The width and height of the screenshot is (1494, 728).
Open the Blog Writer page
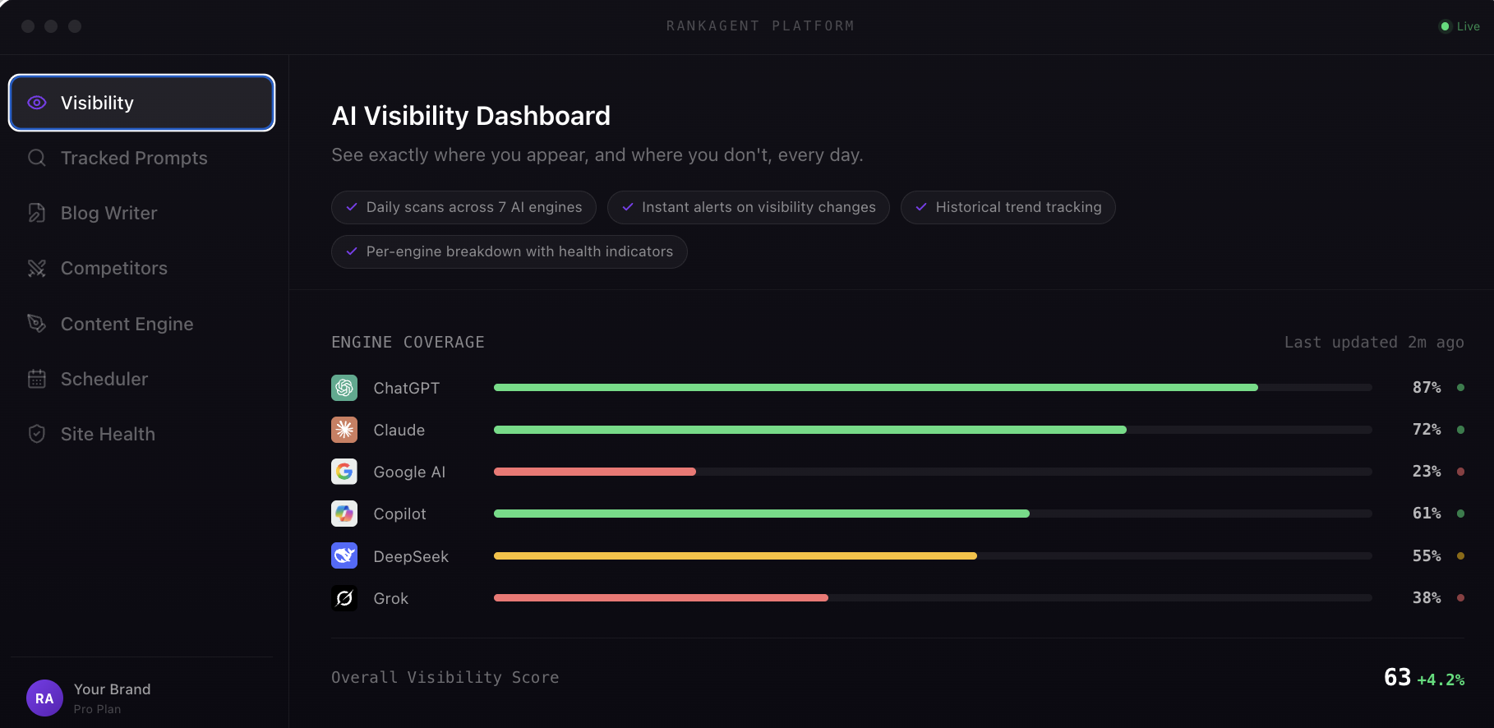tap(108, 213)
